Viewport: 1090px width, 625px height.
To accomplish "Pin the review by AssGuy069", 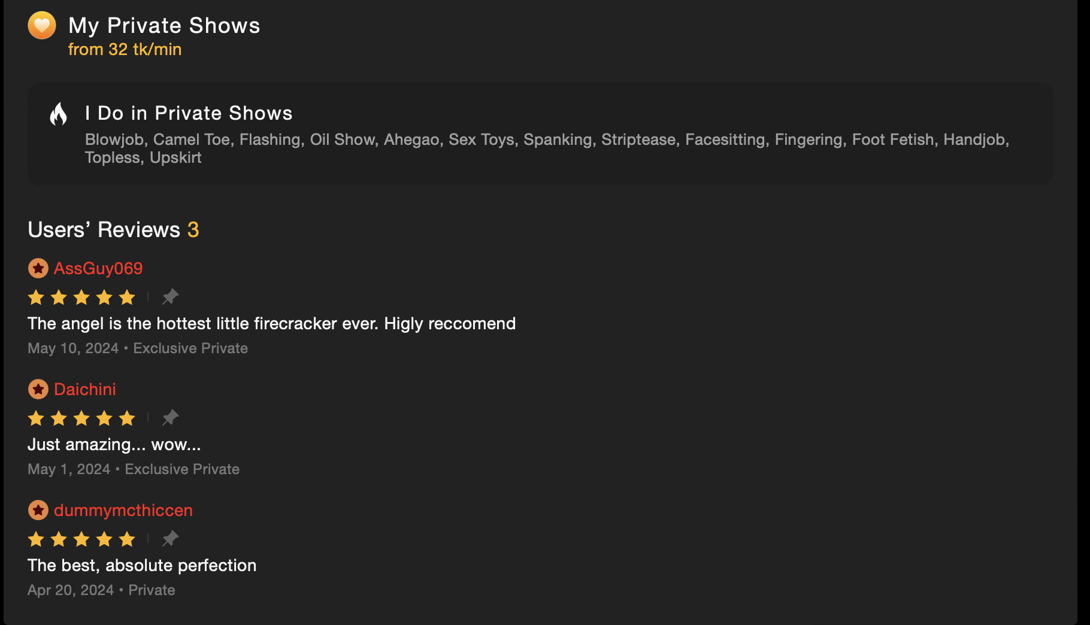I will 170,297.
